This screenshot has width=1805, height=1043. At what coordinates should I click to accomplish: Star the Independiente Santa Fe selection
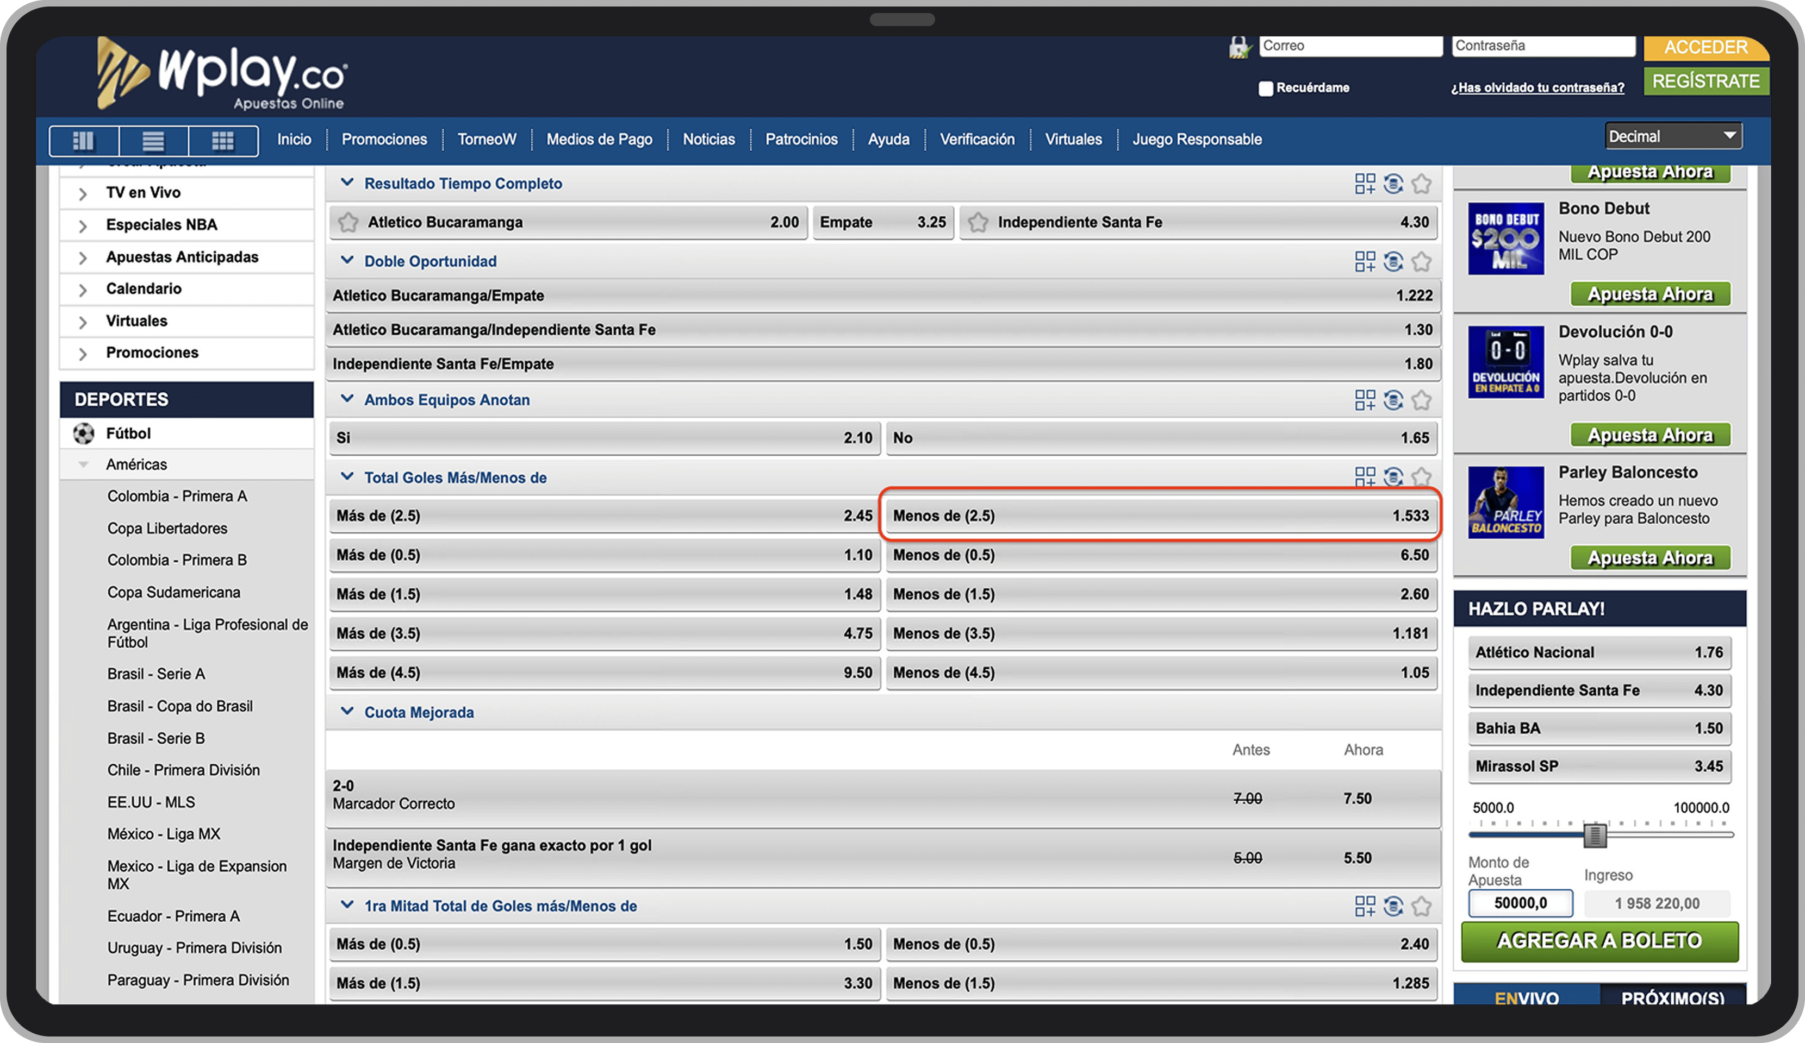(978, 223)
